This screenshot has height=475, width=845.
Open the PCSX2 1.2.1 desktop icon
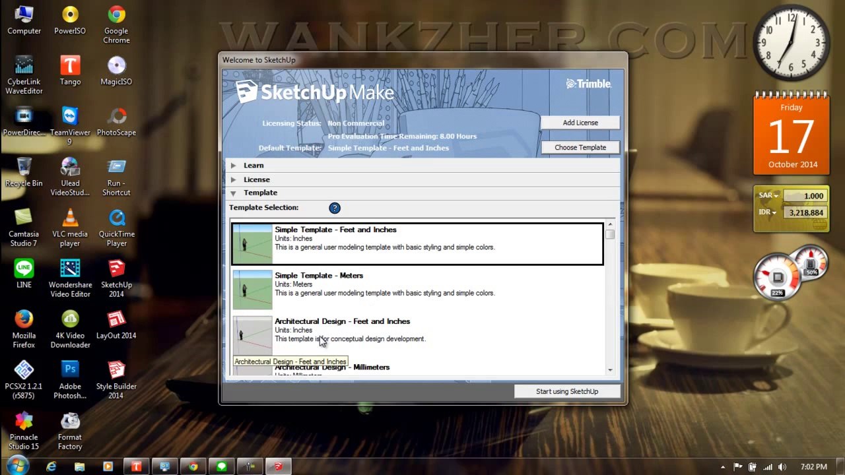[24, 381]
